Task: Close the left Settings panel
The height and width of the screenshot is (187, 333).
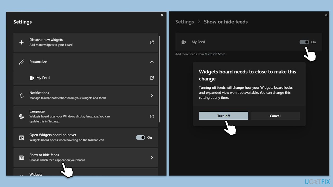Action: [x=162, y=15]
